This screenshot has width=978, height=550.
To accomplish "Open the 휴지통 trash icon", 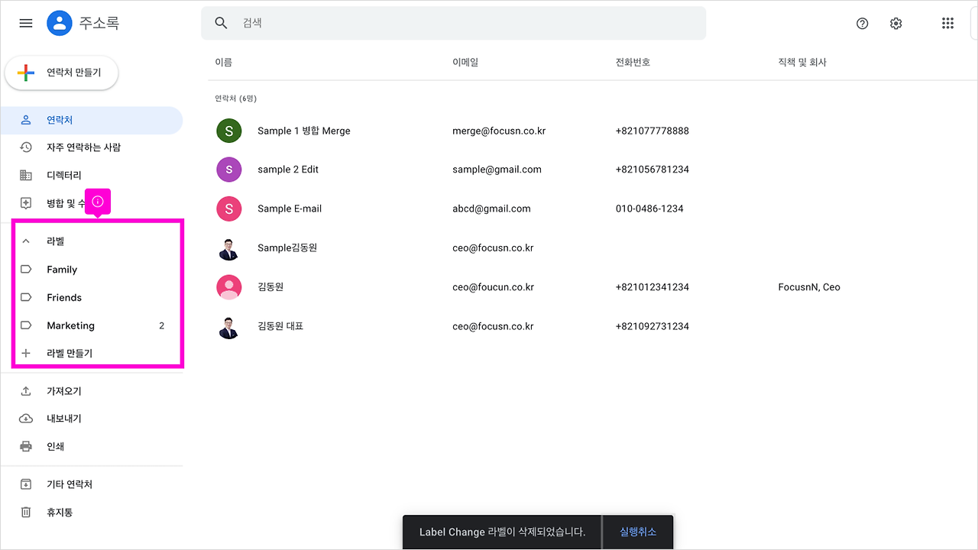I will [x=25, y=512].
